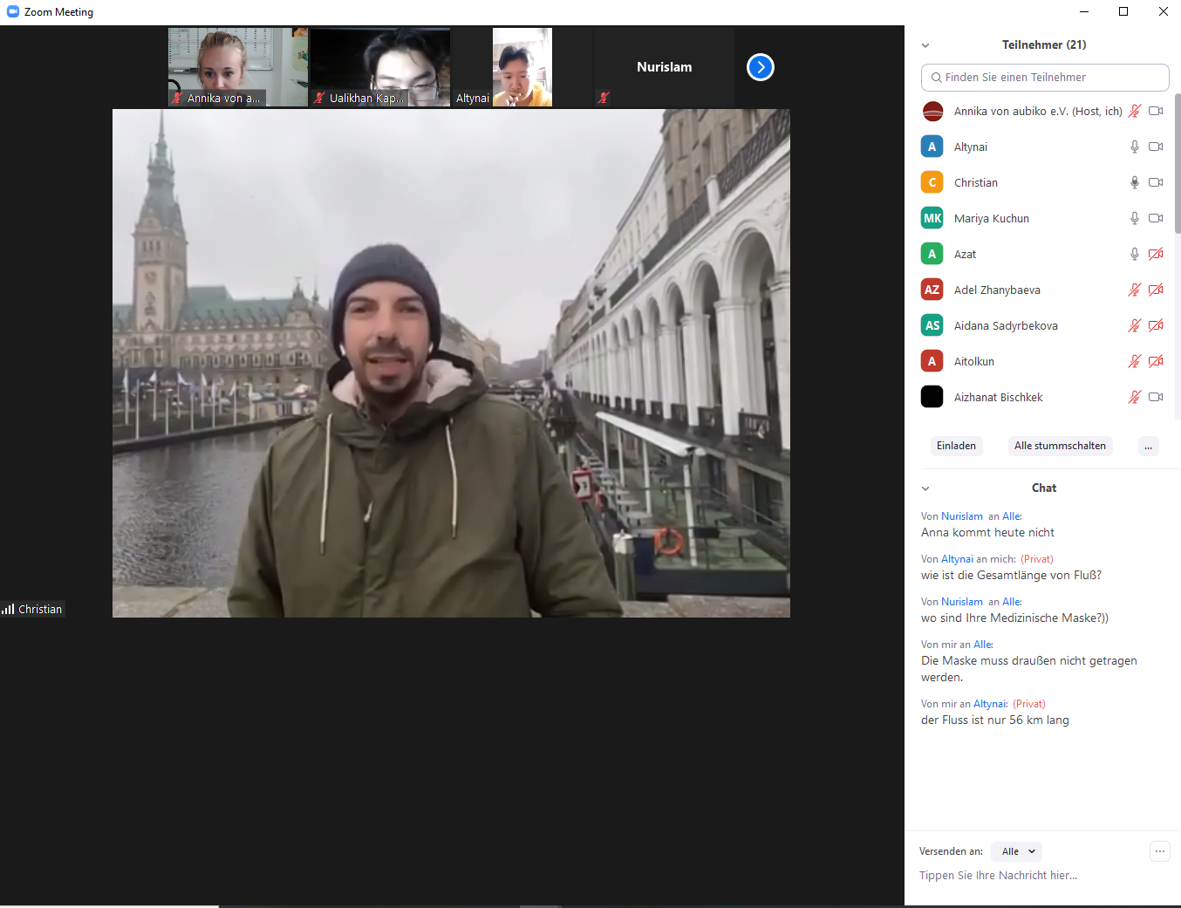Collapse the Chat panel chevron
The image size is (1181, 908).
point(925,488)
